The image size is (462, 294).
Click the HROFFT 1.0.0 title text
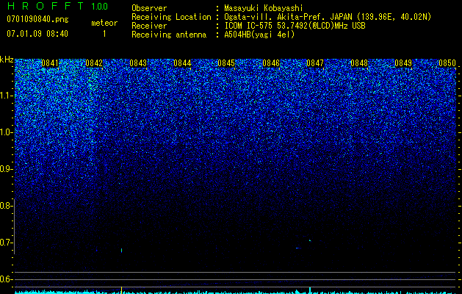[x=58, y=6]
